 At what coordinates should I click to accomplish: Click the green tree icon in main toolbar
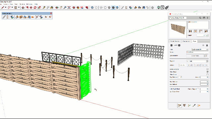(159, 8)
